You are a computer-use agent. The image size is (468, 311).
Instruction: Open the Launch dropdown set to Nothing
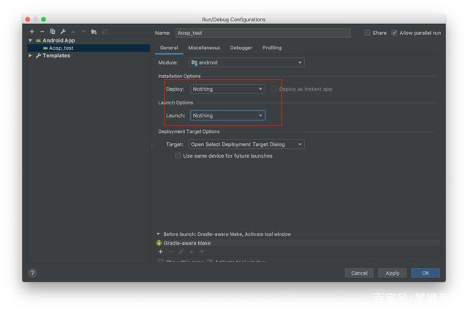pos(227,115)
